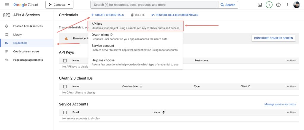This screenshot has height=130, width=304.
Task: Check the OAuth 2.0 Client IDs checkbox
Action: (65, 86)
